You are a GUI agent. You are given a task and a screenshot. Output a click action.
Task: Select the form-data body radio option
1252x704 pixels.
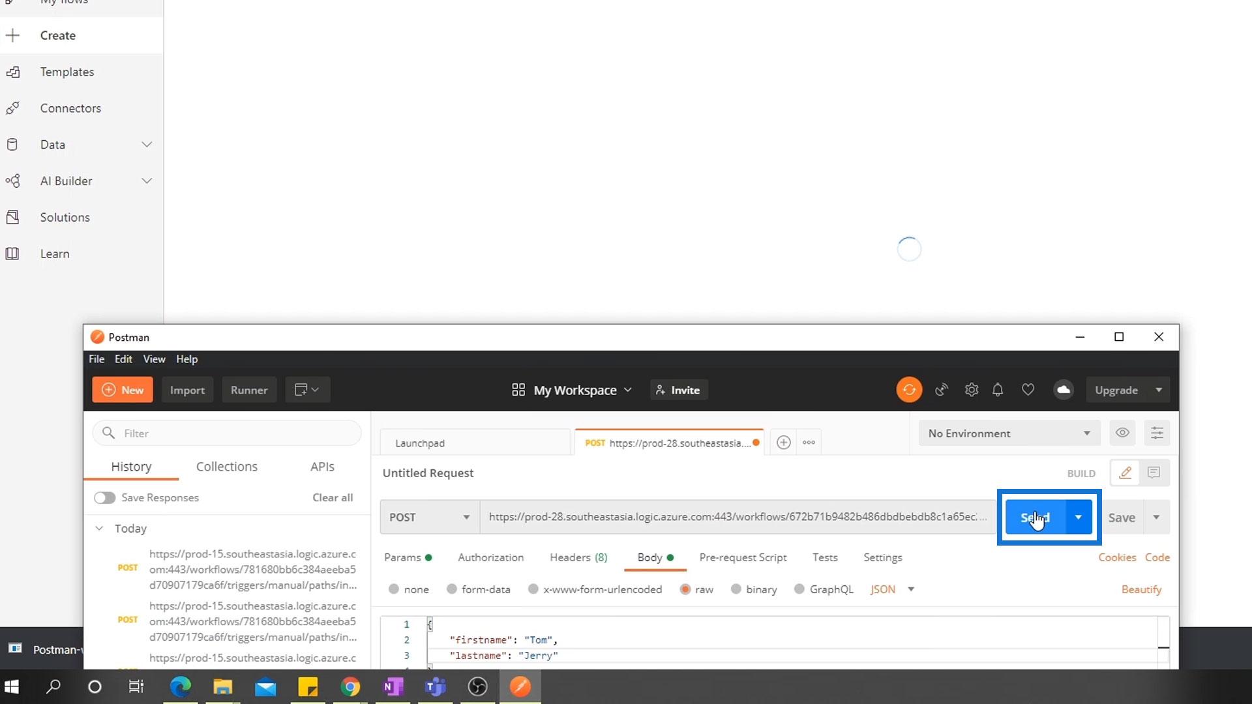[451, 589]
